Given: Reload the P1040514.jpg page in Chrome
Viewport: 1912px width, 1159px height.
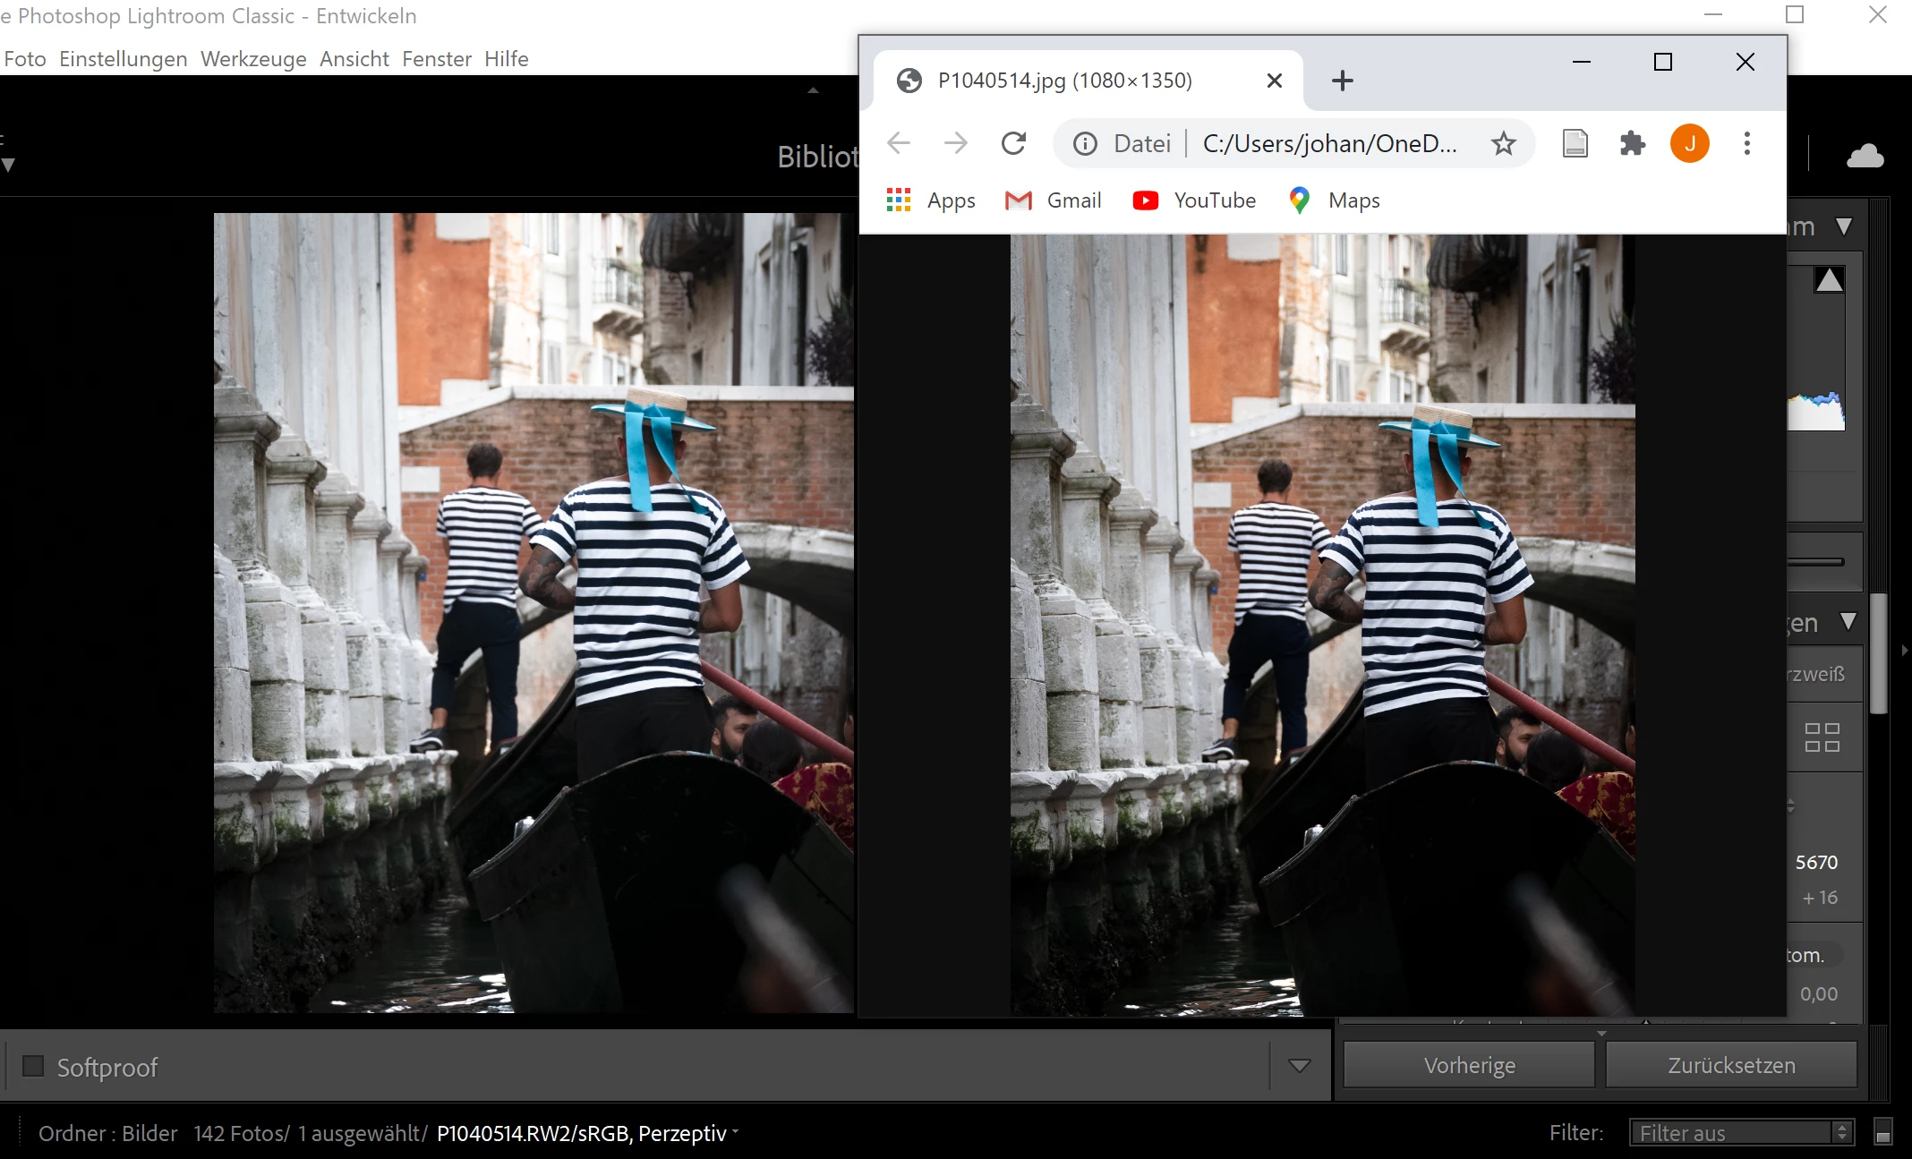Looking at the screenshot, I should [1013, 143].
